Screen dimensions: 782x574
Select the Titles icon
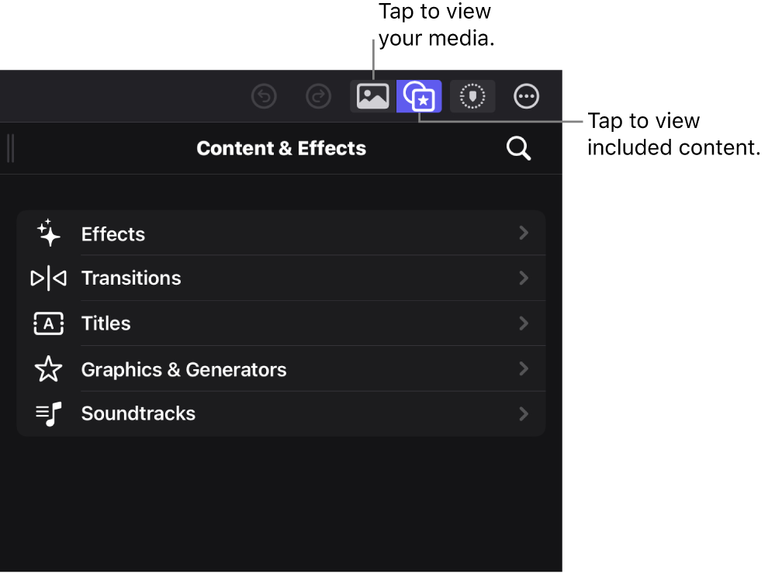pos(47,323)
